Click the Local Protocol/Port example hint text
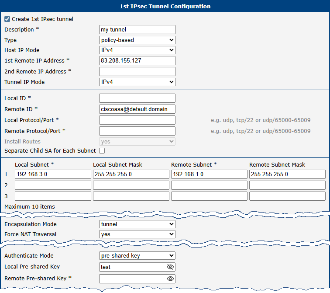 coord(261,120)
